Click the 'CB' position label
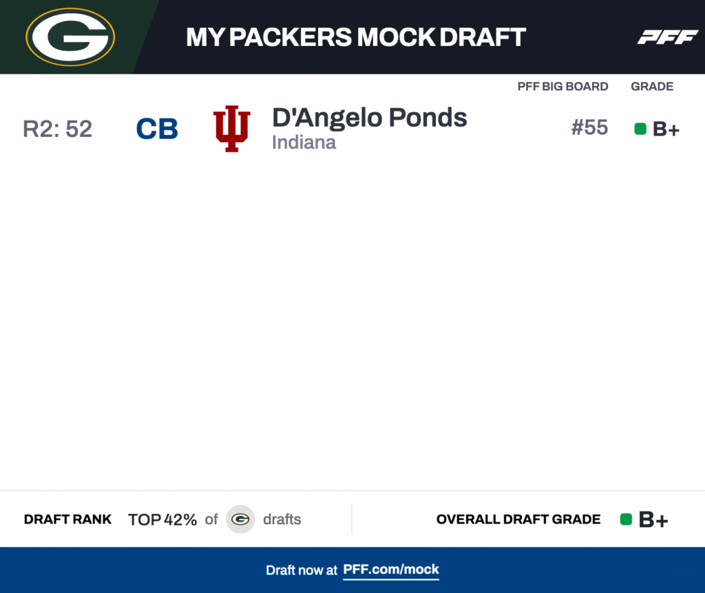The width and height of the screenshot is (705, 593). tap(157, 129)
